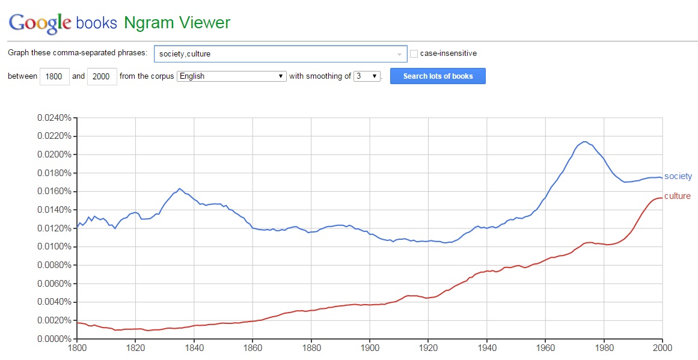This screenshot has width=698, height=360.
Task: Click the 0.0240% y-axis label
Action: 54,118
